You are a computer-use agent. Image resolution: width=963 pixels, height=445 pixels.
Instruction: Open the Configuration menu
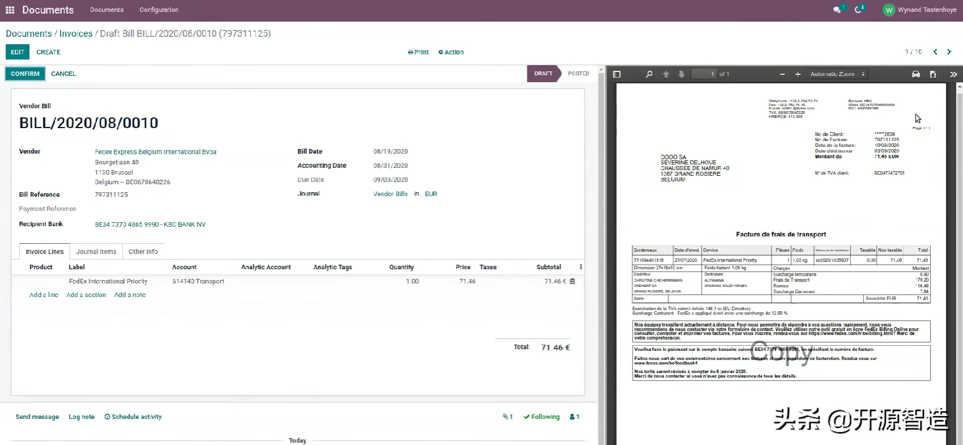tap(159, 10)
